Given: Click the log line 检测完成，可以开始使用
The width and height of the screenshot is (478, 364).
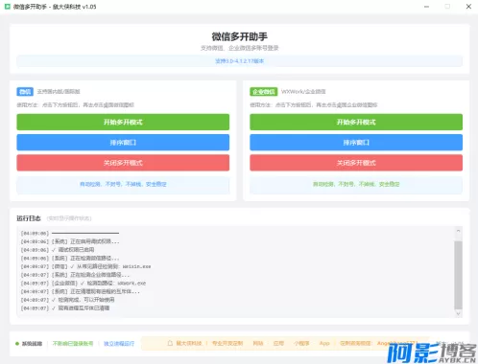Looking at the screenshot, I should [x=67, y=300].
